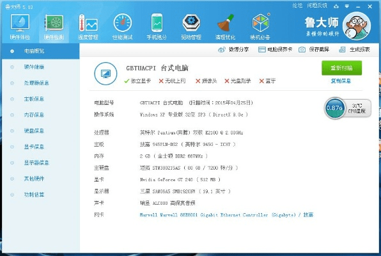Click the 摄像头 camera status
381x256 pixels.
point(206,81)
